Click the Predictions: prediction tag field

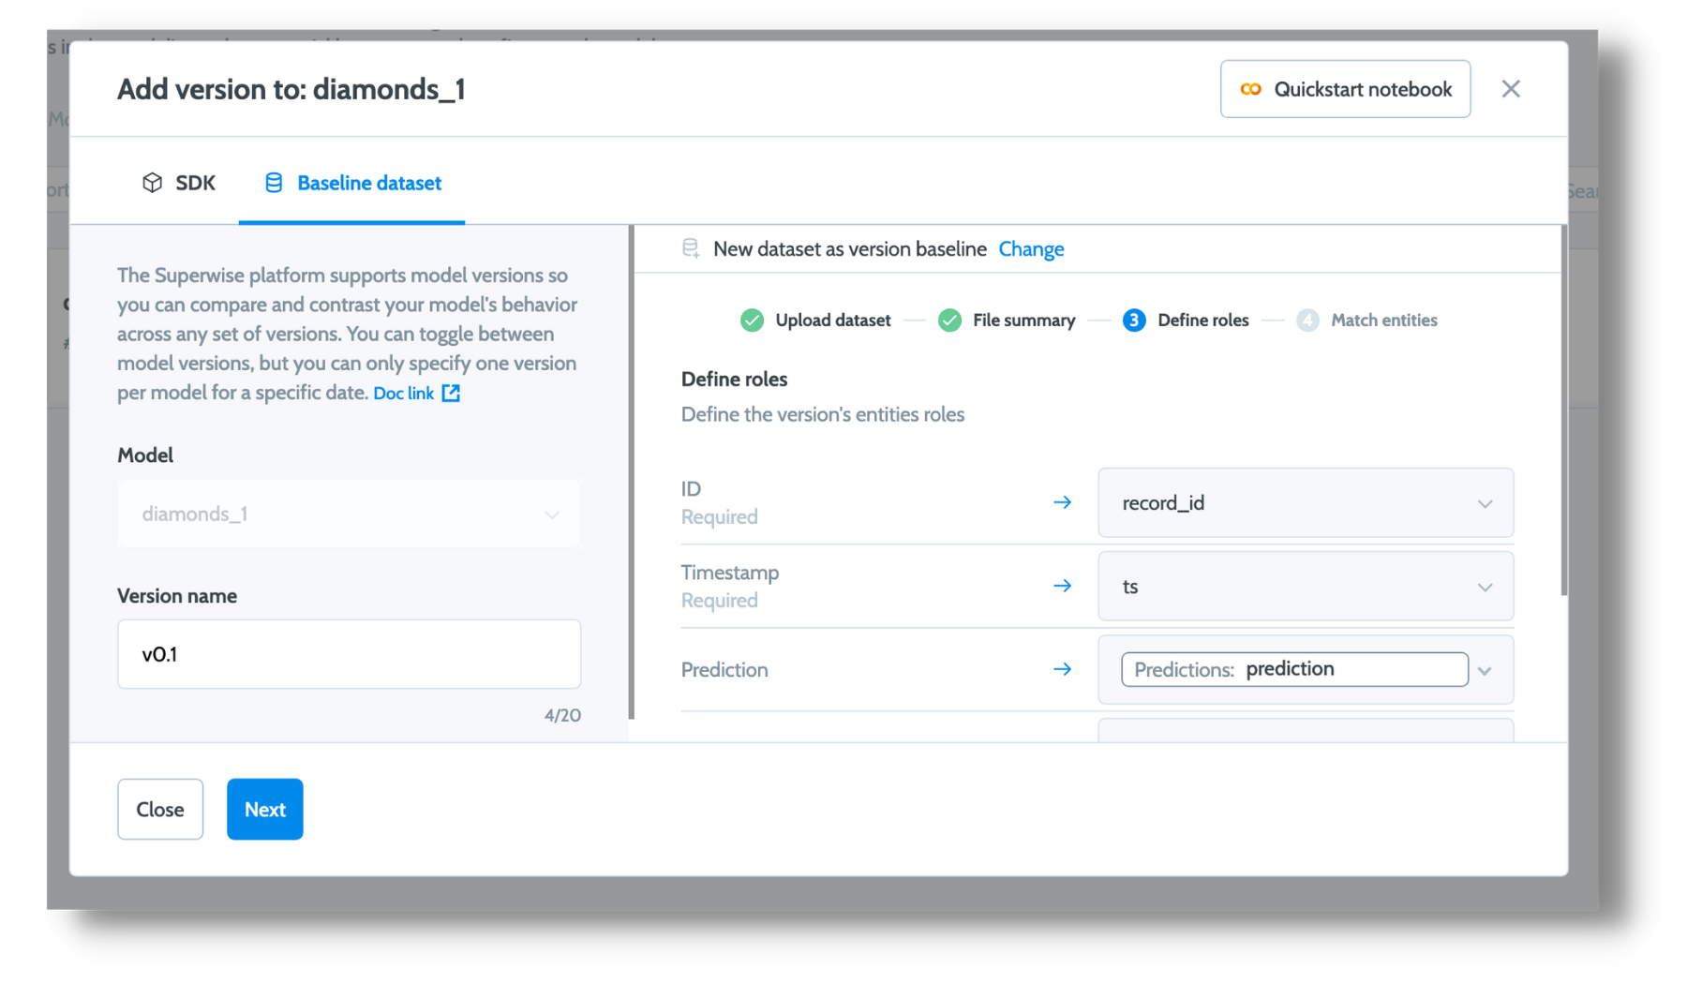tap(1294, 669)
